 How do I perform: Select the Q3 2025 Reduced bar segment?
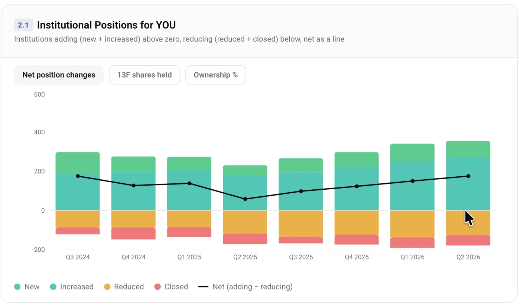[x=300, y=223]
